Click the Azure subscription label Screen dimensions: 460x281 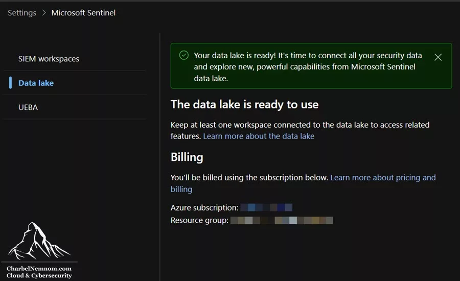click(x=204, y=207)
